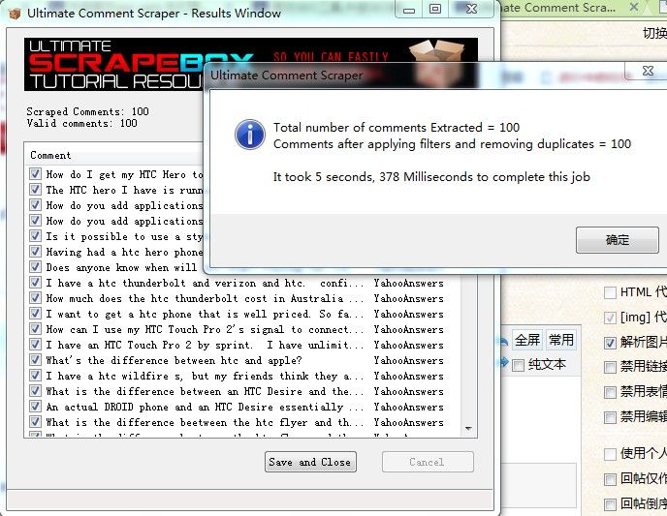Maximize the Results Window

click(434, 10)
